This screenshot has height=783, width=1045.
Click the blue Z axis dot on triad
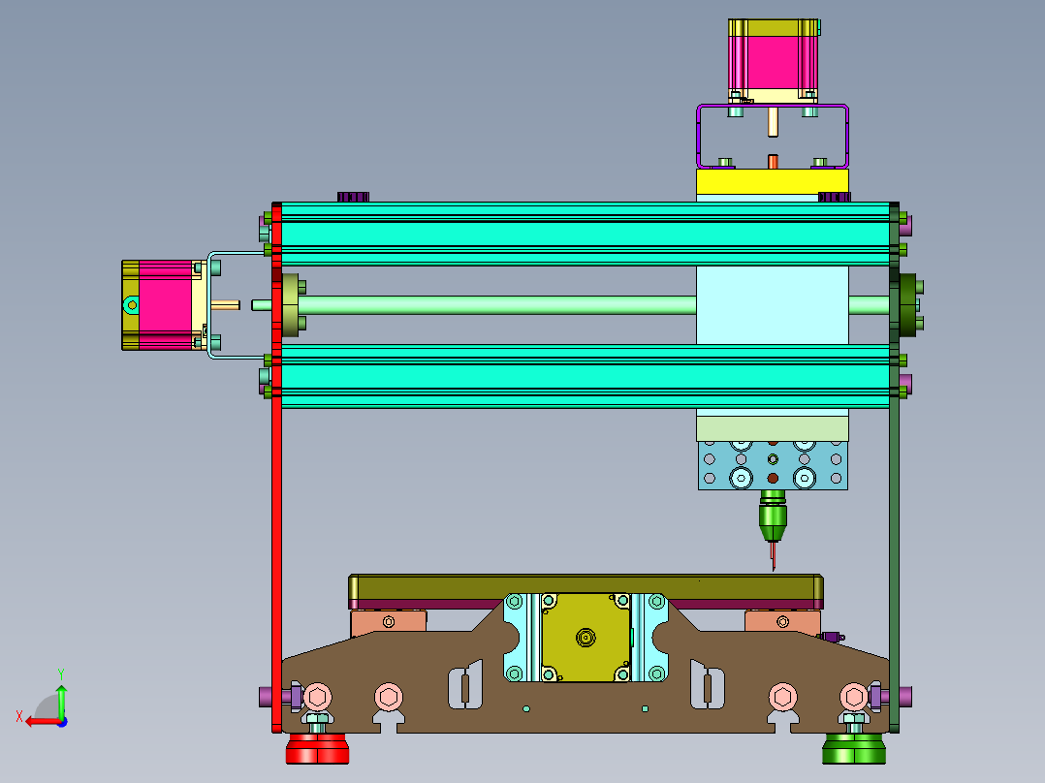coord(62,722)
